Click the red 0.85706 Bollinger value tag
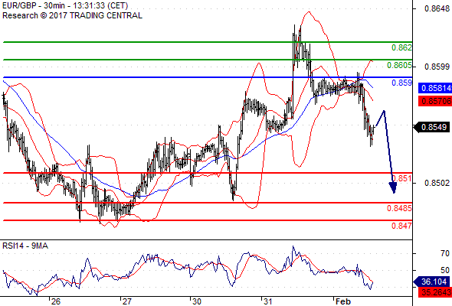The height and width of the screenshot is (306, 452). coord(435,101)
